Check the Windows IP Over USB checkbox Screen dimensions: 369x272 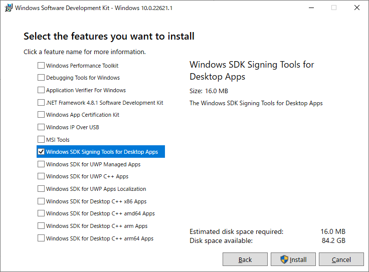pos(41,127)
